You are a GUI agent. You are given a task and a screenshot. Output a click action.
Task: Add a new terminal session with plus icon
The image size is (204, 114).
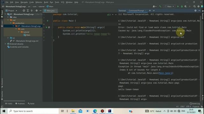click(x=150, y=10)
